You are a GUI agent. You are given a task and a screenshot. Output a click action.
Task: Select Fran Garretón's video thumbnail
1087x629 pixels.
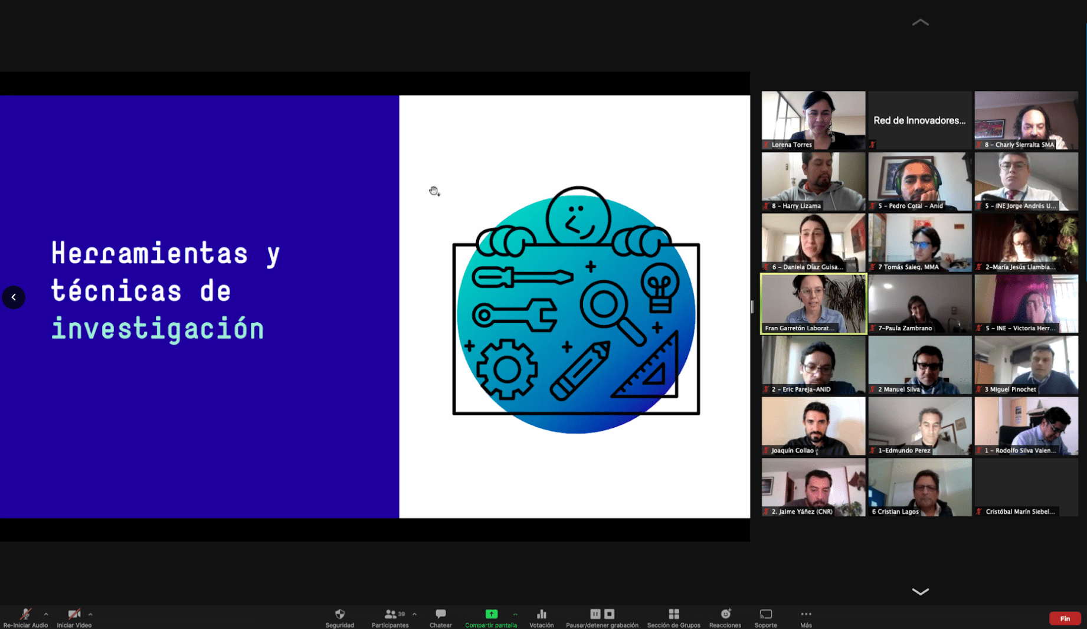[x=813, y=303]
